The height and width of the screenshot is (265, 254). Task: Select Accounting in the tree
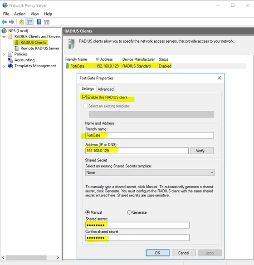pos(24,60)
